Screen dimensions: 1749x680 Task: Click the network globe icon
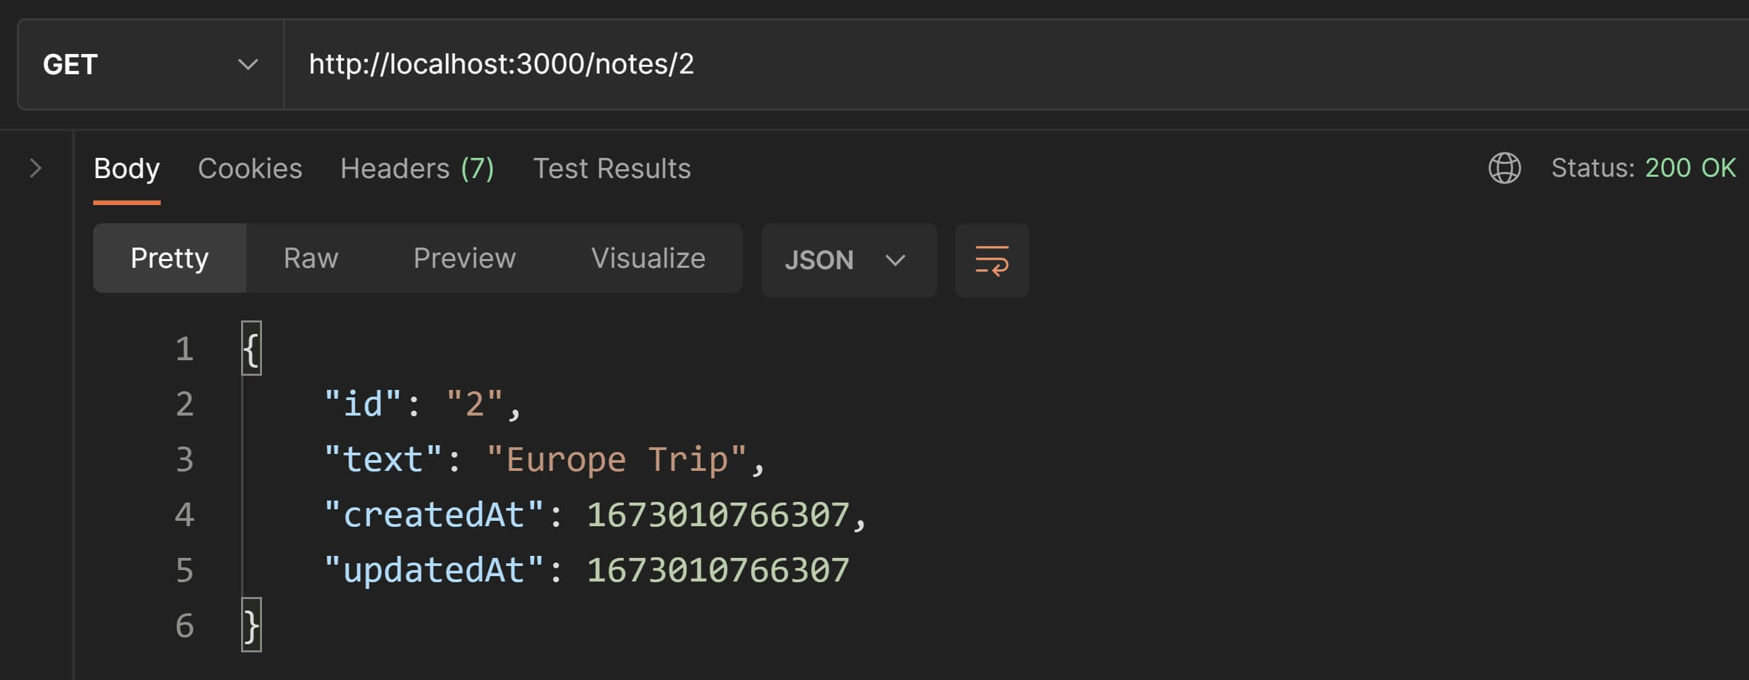1505,167
